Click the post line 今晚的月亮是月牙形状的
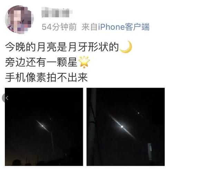Image resolution: width=221 pixels, height=174 pixels. [x=62, y=47]
